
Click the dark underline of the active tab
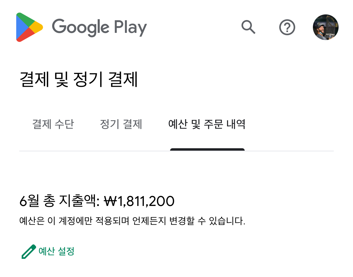click(207, 150)
